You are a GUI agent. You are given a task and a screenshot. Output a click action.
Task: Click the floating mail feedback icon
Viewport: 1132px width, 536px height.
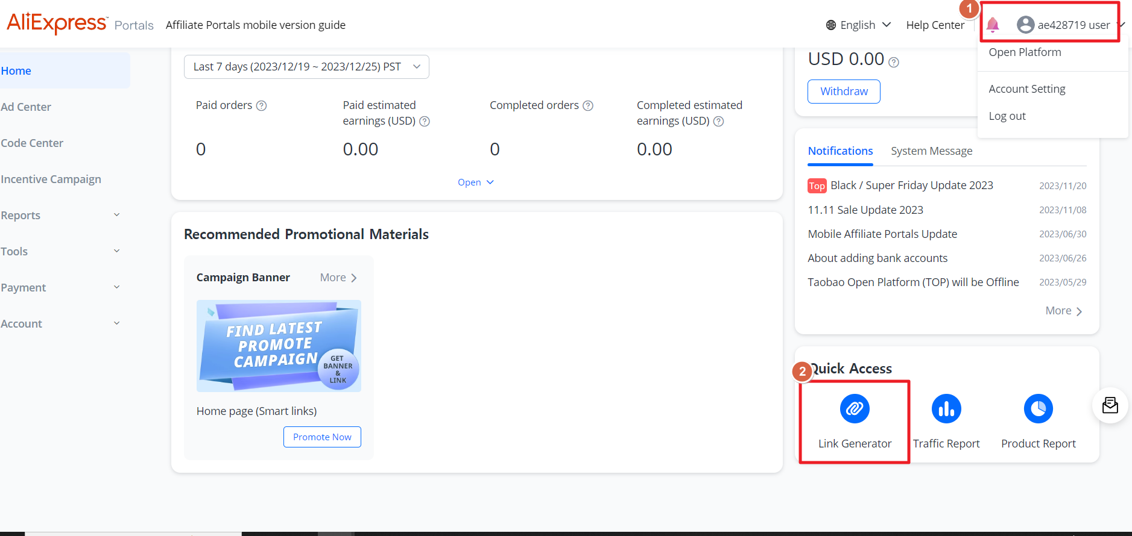point(1110,405)
